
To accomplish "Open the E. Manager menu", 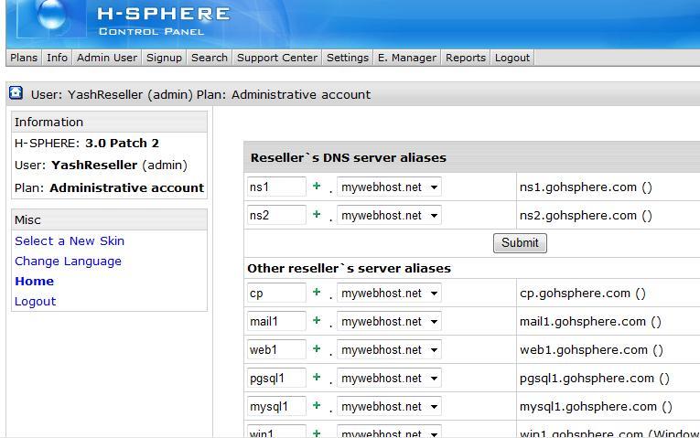I will (406, 58).
